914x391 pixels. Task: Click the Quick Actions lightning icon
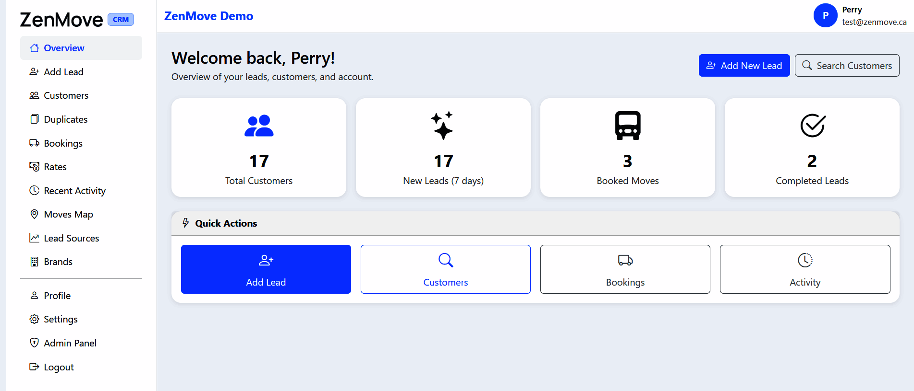tap(186, 223)
